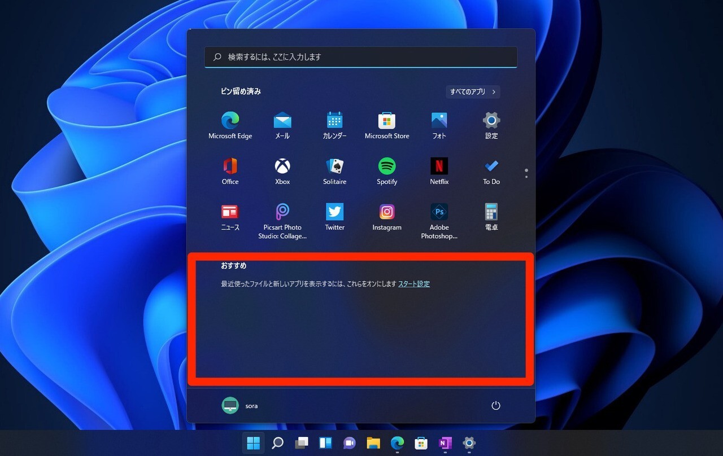Open File Explorer from the taskbar

(373, 443)
